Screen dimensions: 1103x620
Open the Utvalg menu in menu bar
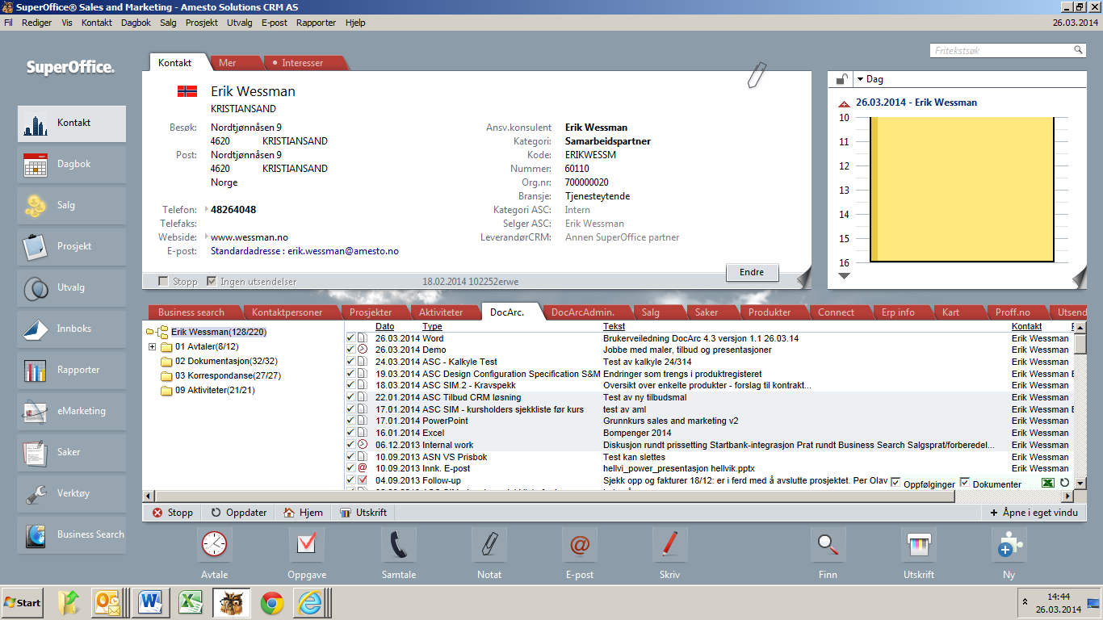click(239, 23)
